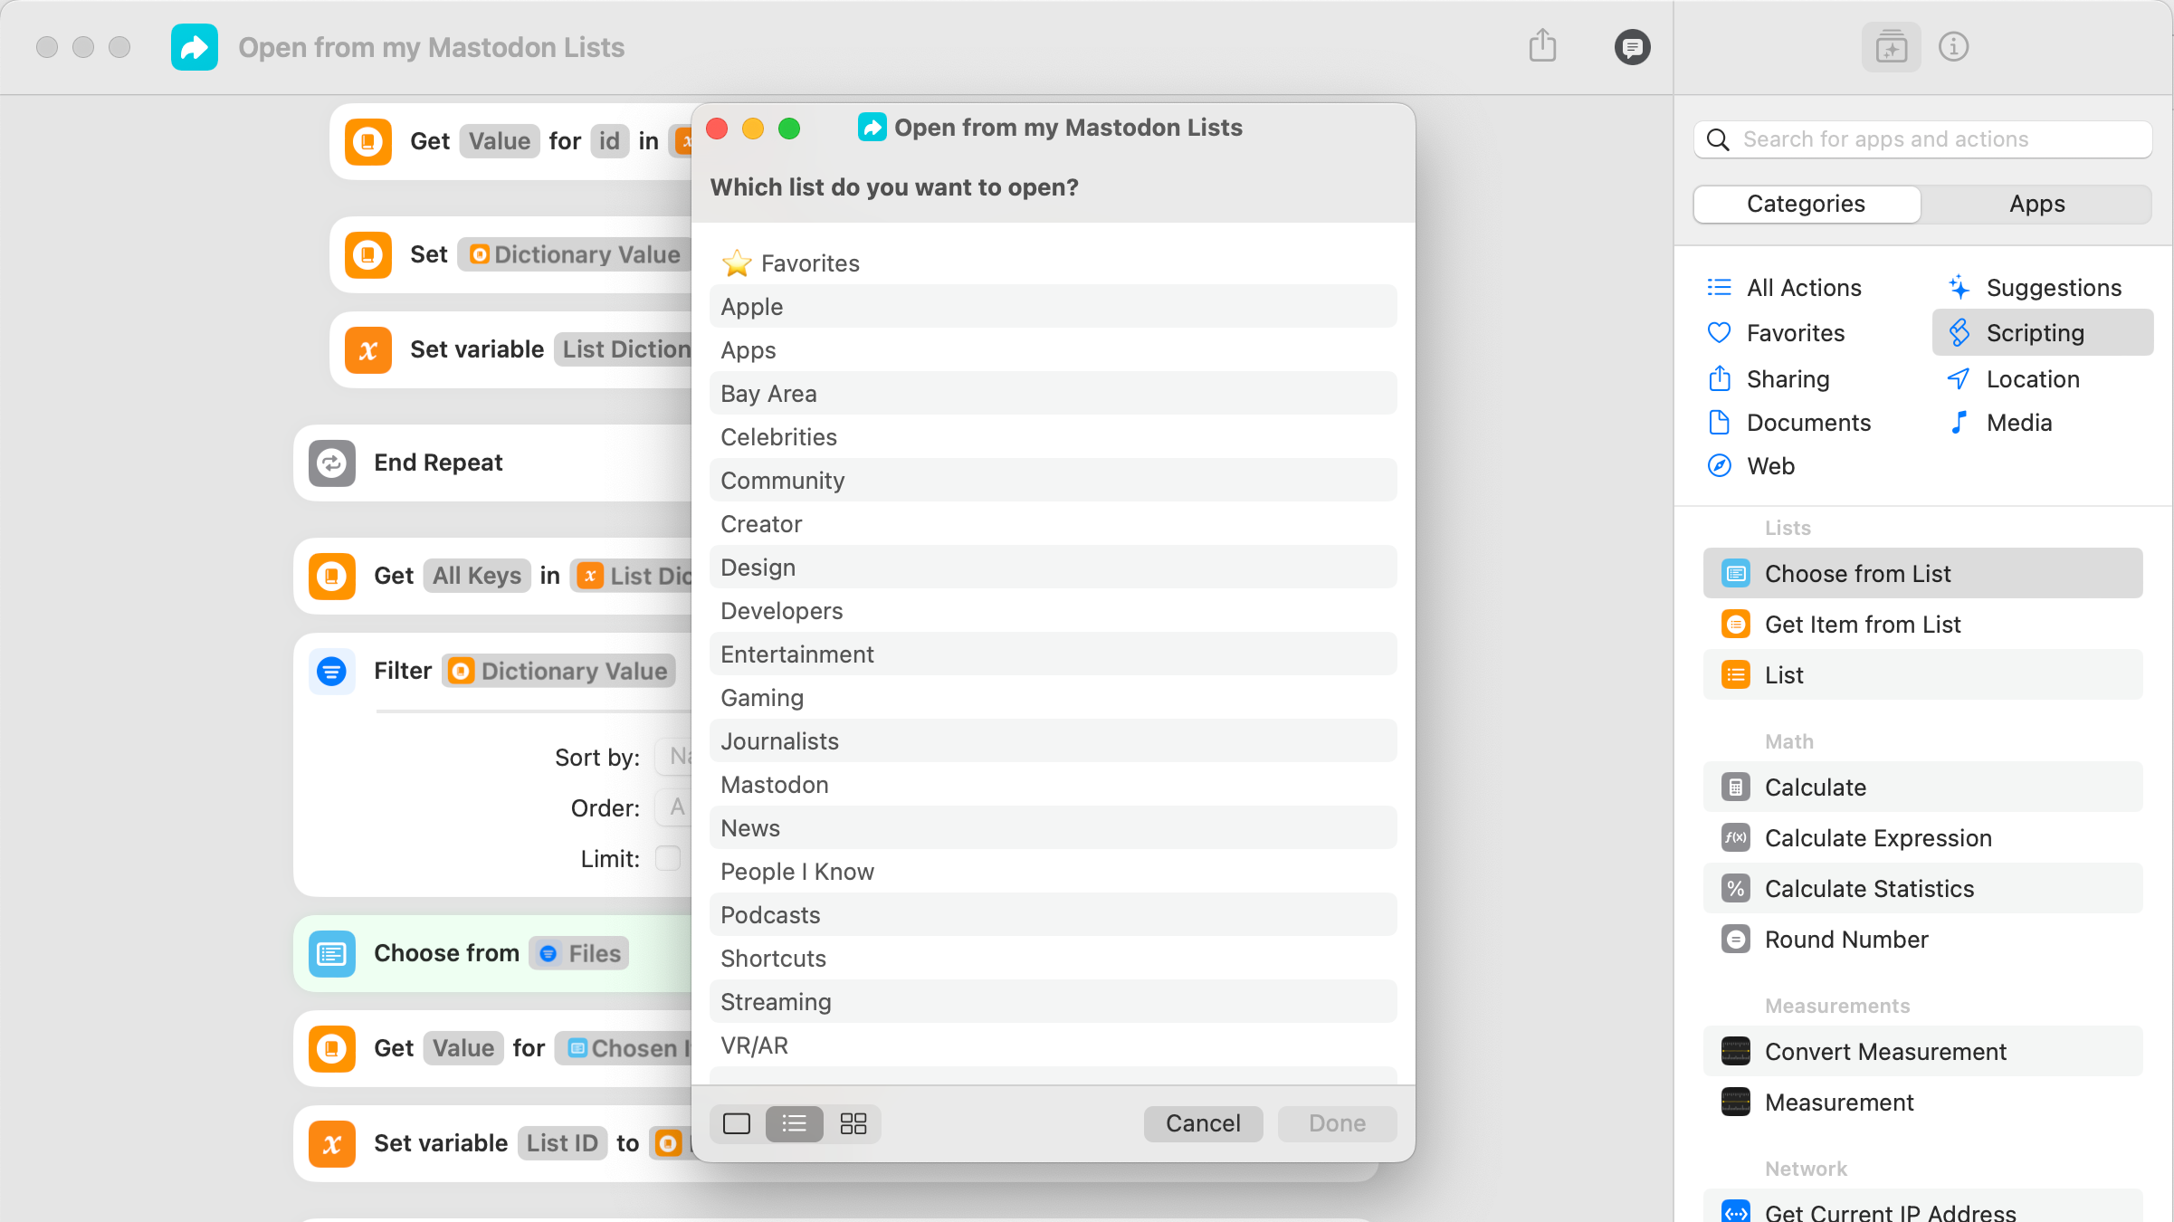2174x1222 pixels.
Task: Click the Round Number action icon
Action: point(1735,940)
